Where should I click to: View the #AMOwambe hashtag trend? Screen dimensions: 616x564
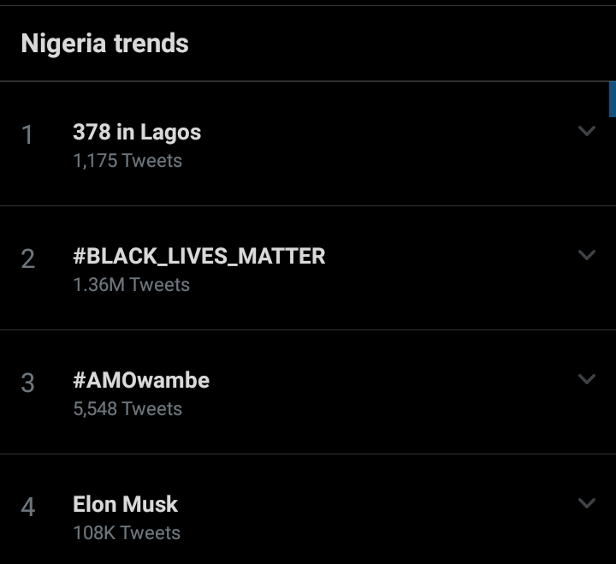141,380
